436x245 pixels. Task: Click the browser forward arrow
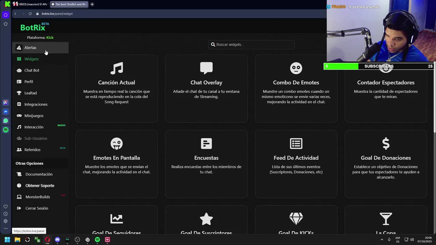pyautogui.click(x=23, y=14)
